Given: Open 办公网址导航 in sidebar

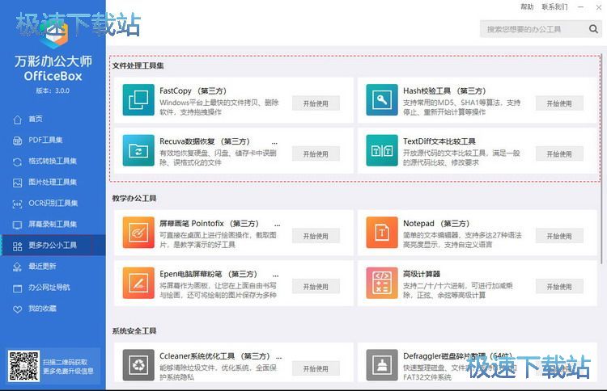Looking at the screenshot, I should tap(53, 288).
